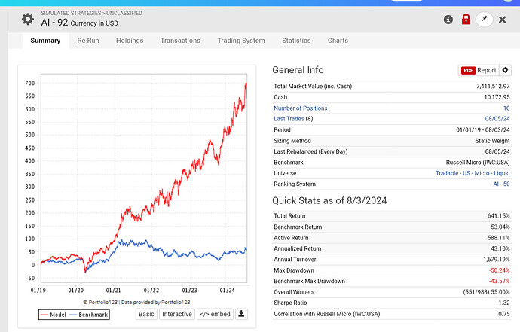Select benchmark name Russell Micro (IWC:USA)
This screenshot has width=520, height=332.
click(x=478, y=163)
